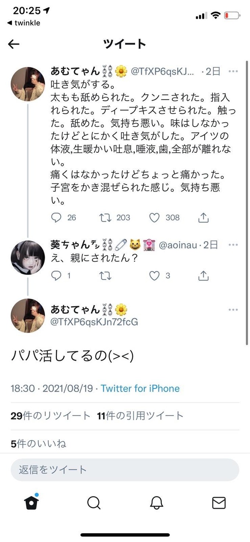The height and width of the screenshot is (542, 250).
Task: View the 29件のリツイート list
Action: point(50,416)
